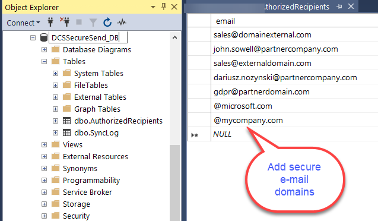378x221 pixels.
Task: Click the Stop square toolbar icon
Action: tap(79, 22)
